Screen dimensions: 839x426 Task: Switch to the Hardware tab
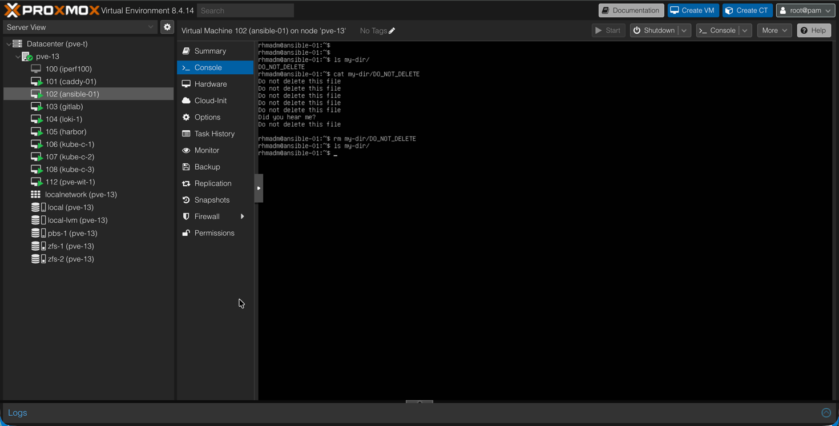pos(215,84)
